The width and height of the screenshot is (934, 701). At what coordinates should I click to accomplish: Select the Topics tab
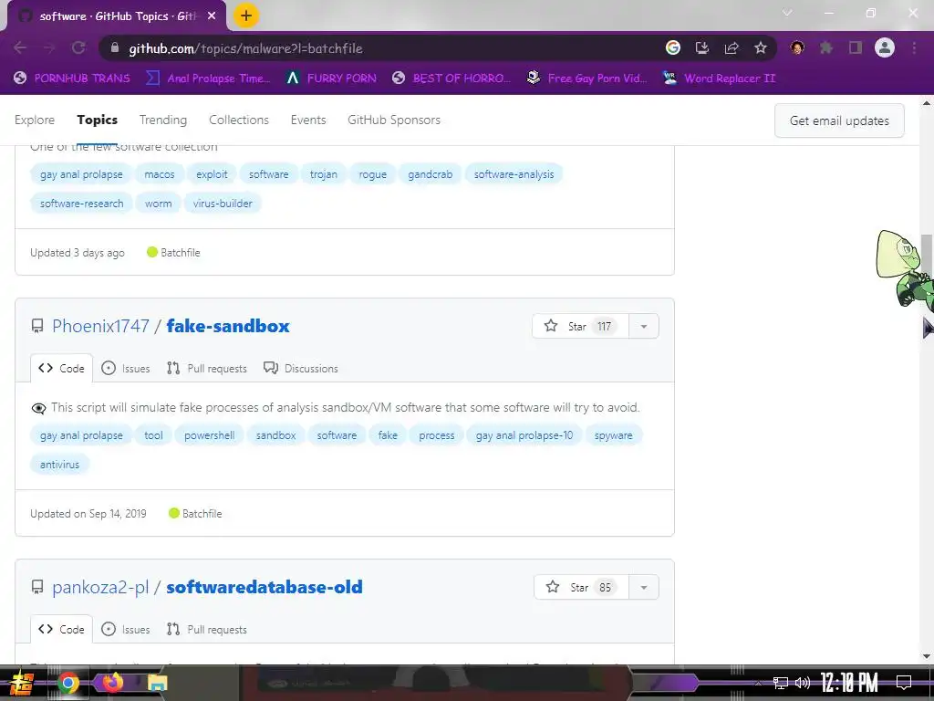97,120
